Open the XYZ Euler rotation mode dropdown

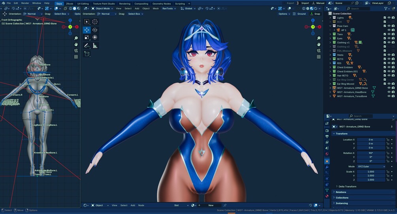coord(371,166)
